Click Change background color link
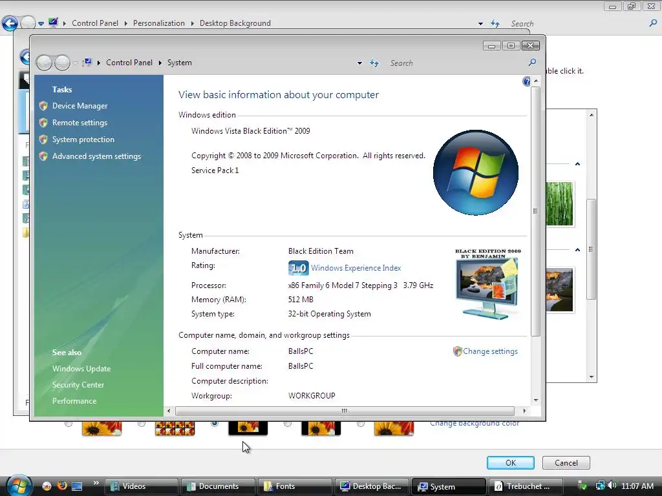Image resolution: width=662 pixels, height=496 pixels. (475, 424)
